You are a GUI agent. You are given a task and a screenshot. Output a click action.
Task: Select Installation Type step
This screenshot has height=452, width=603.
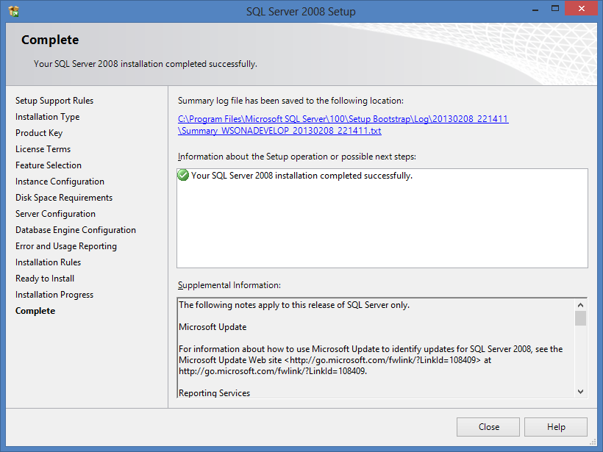tap(47, 116)
